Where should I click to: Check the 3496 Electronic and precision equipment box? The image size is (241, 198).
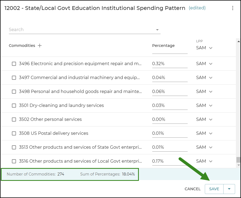[x=14, y=63]
